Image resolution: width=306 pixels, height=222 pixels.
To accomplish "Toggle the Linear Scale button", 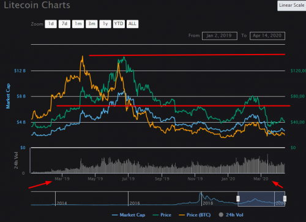I will pos(291,6).
